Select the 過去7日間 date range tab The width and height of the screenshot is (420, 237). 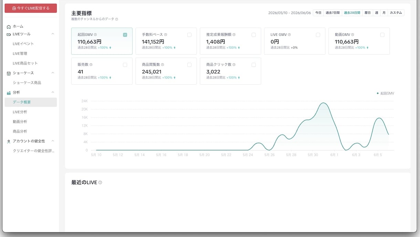pyautogui.click(x=333, y=13)
